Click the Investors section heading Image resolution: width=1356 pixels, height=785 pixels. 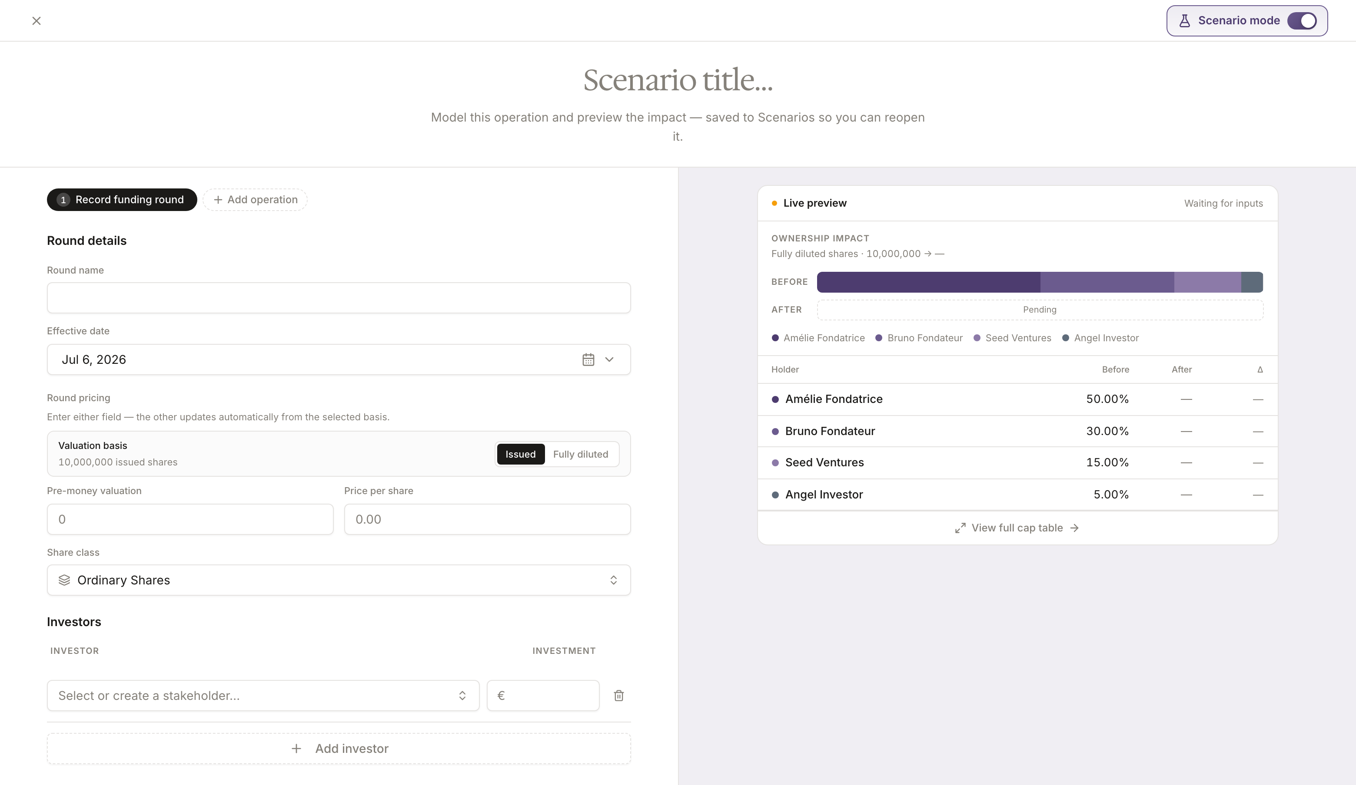74,622
